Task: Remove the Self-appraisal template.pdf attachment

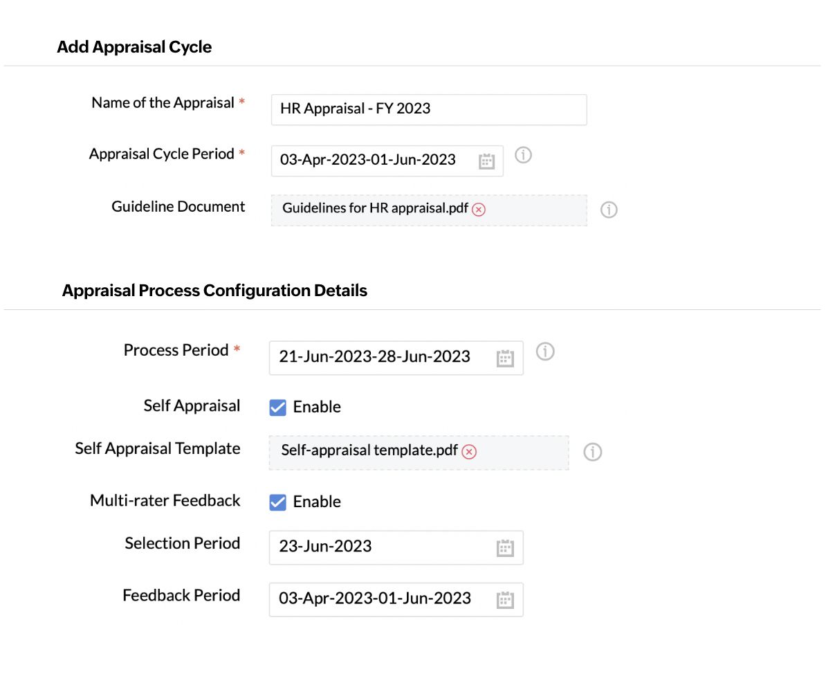Action: pyautogui.click(x=469, y=452)
